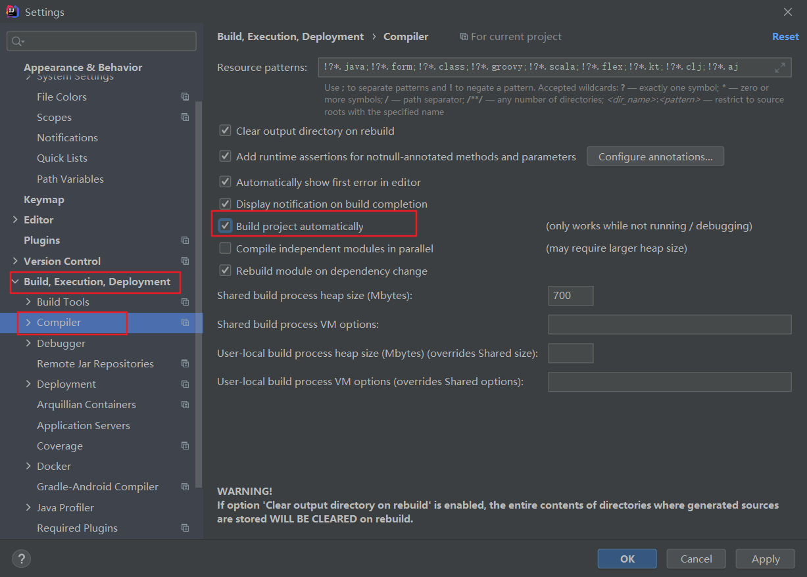The height and width of the screenshot is (577, 807).
Task: Expand the Resource patterns field with arrows icon
Action: [x=780, y=67]
